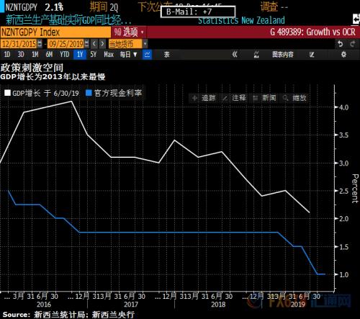Click the 图表内容 button
The width and height of the screenshot is (360, 319).
tap(283, 55)
